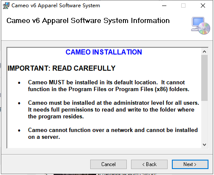
Task: Click the disabled maximize button
Action: [183, 6]
